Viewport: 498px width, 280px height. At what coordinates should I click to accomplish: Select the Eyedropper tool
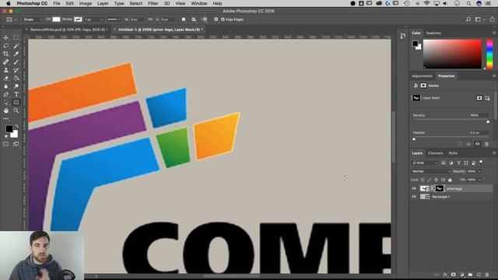pyautogui.click(x=16, y=54)
